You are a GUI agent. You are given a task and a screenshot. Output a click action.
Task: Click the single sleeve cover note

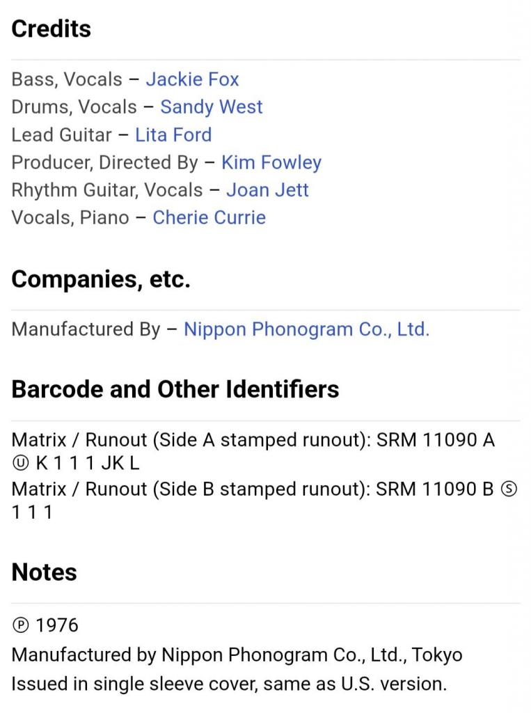(229, 684)
